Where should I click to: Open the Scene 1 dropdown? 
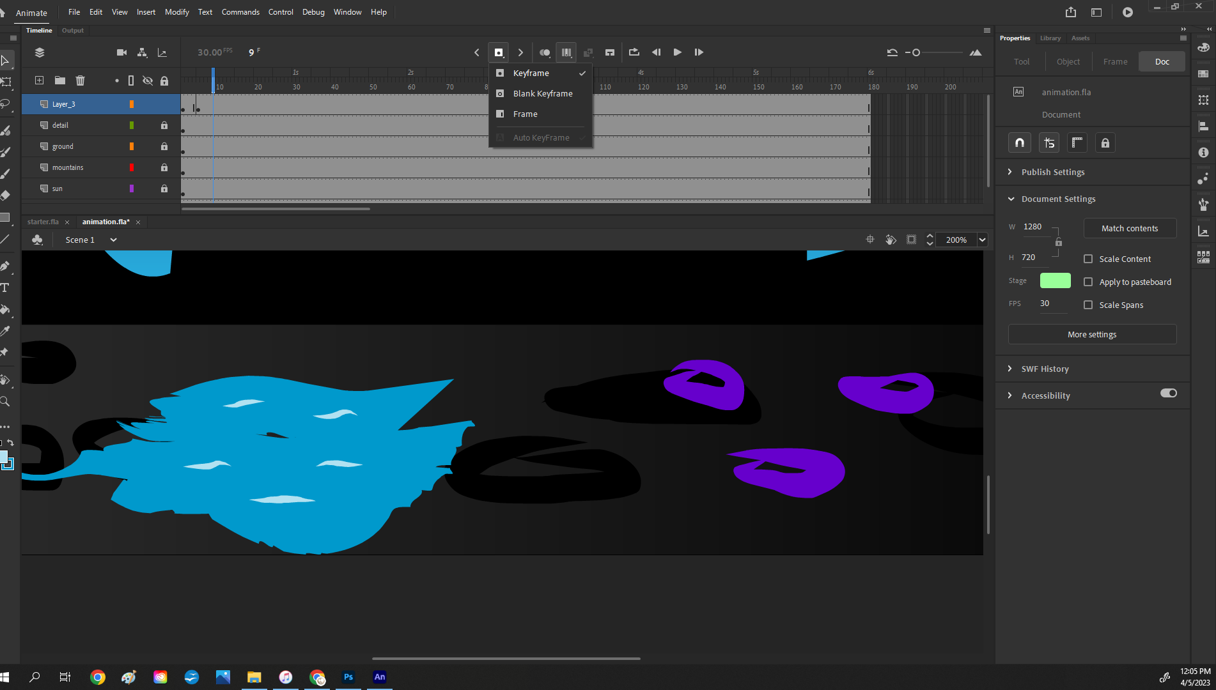tap(113, 240)
